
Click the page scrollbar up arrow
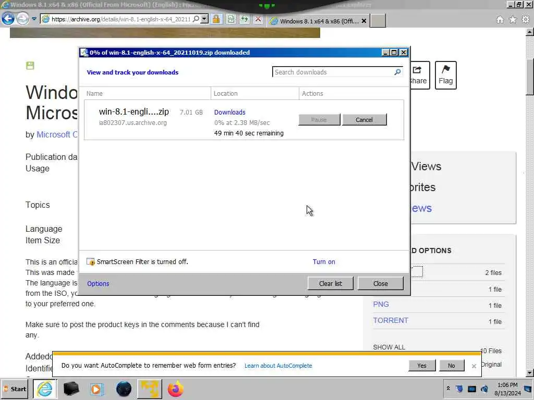click(x=530, y=32)
